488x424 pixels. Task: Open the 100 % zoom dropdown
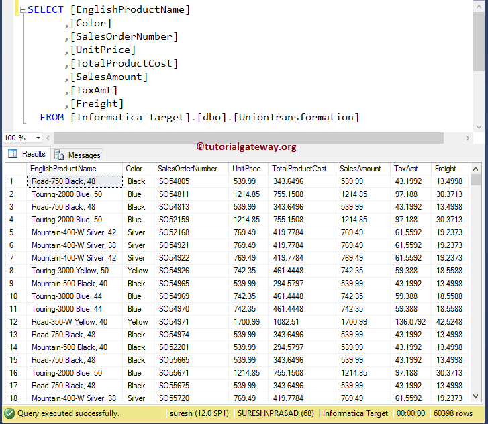pyautogui.click(x=37, y=138)
